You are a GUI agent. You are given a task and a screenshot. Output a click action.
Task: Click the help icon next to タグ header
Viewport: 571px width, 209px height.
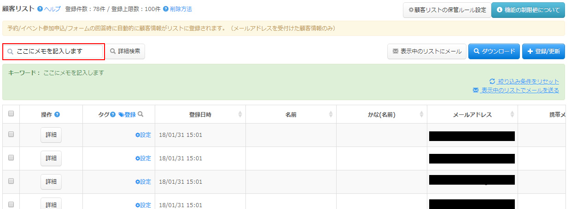[113, 114]
